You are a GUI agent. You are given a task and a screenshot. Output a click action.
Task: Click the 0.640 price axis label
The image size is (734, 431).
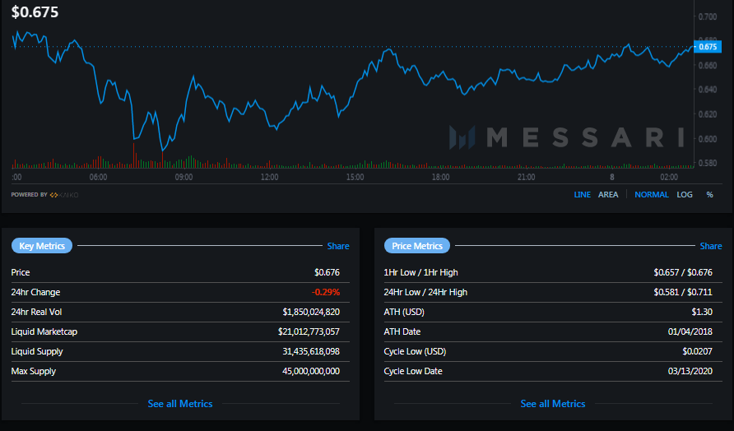coord(708,90)
